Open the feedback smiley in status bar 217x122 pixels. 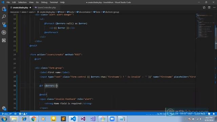pos(209,114)
